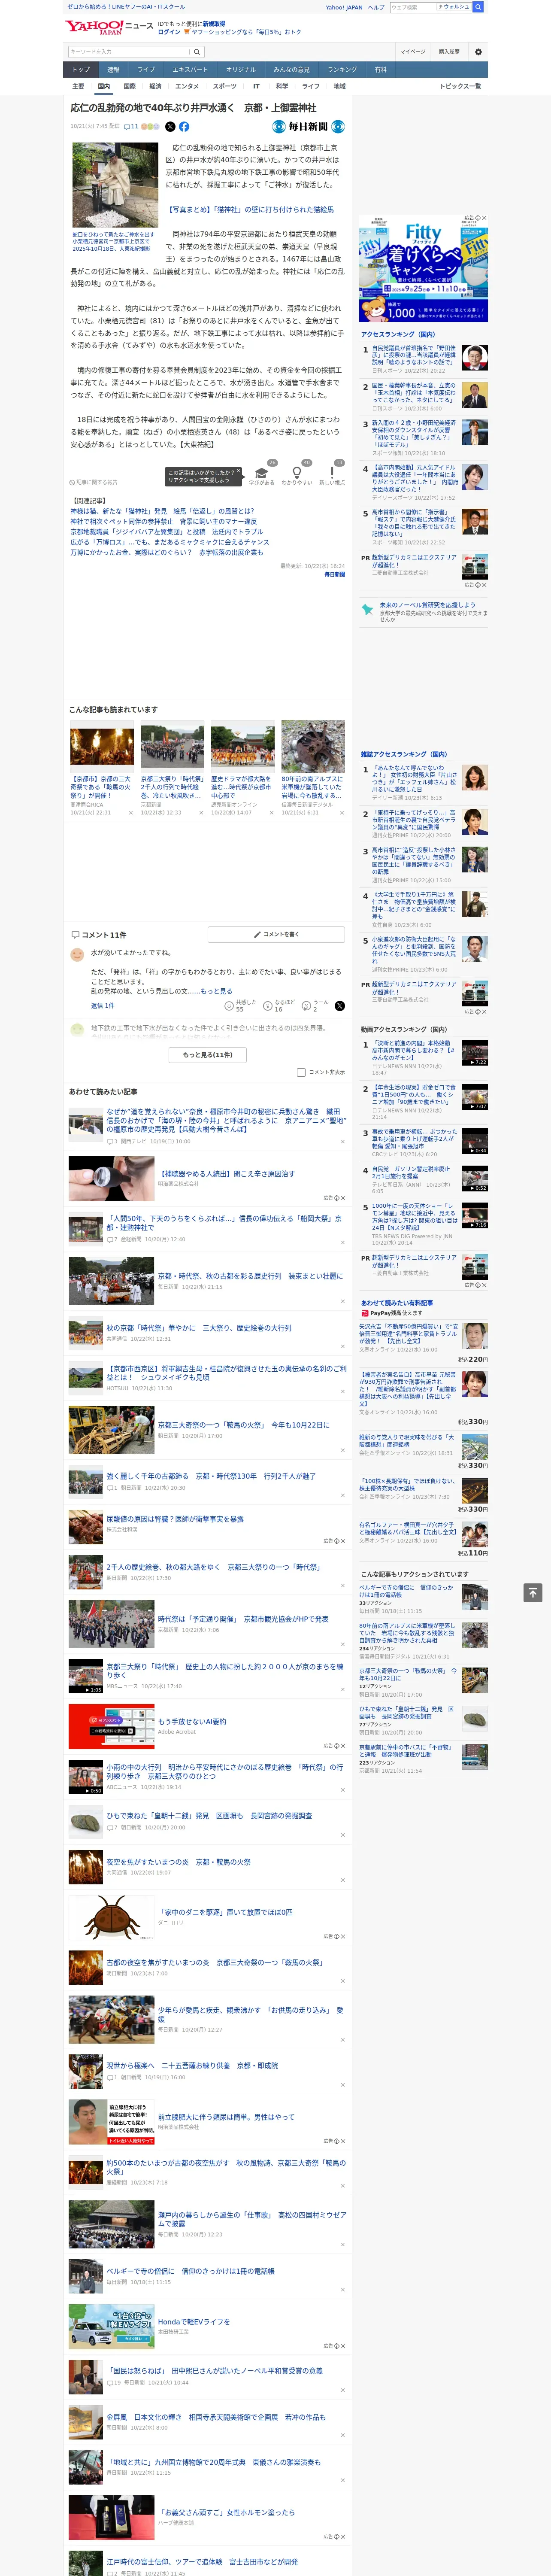This screenshot has width=551, height=2576.
Task: Close the Fitty advertisement with X
Action: coord(484,218)
